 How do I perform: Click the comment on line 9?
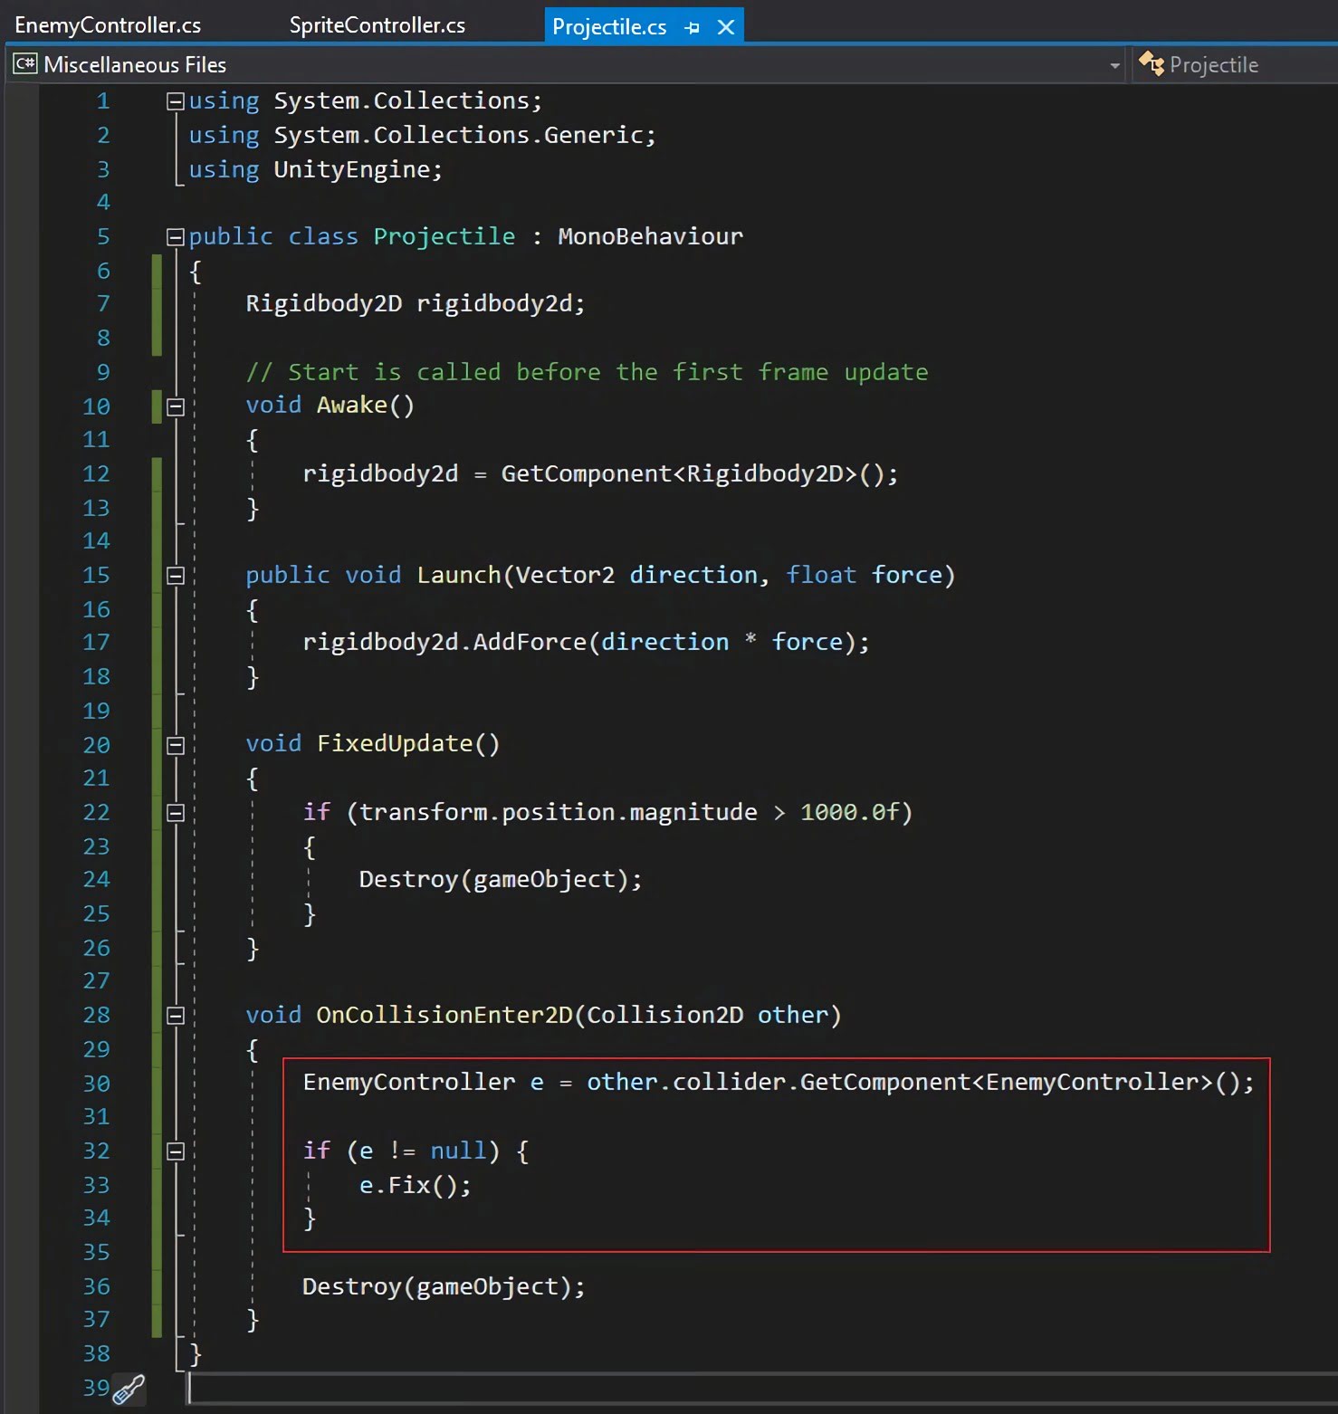coord(587,372)
